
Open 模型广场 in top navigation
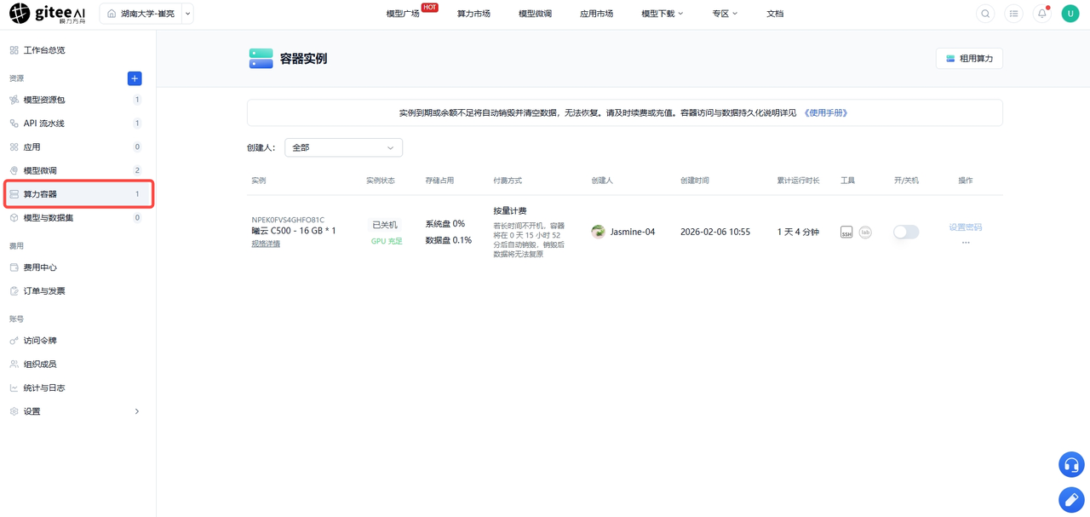coord(403,14)
